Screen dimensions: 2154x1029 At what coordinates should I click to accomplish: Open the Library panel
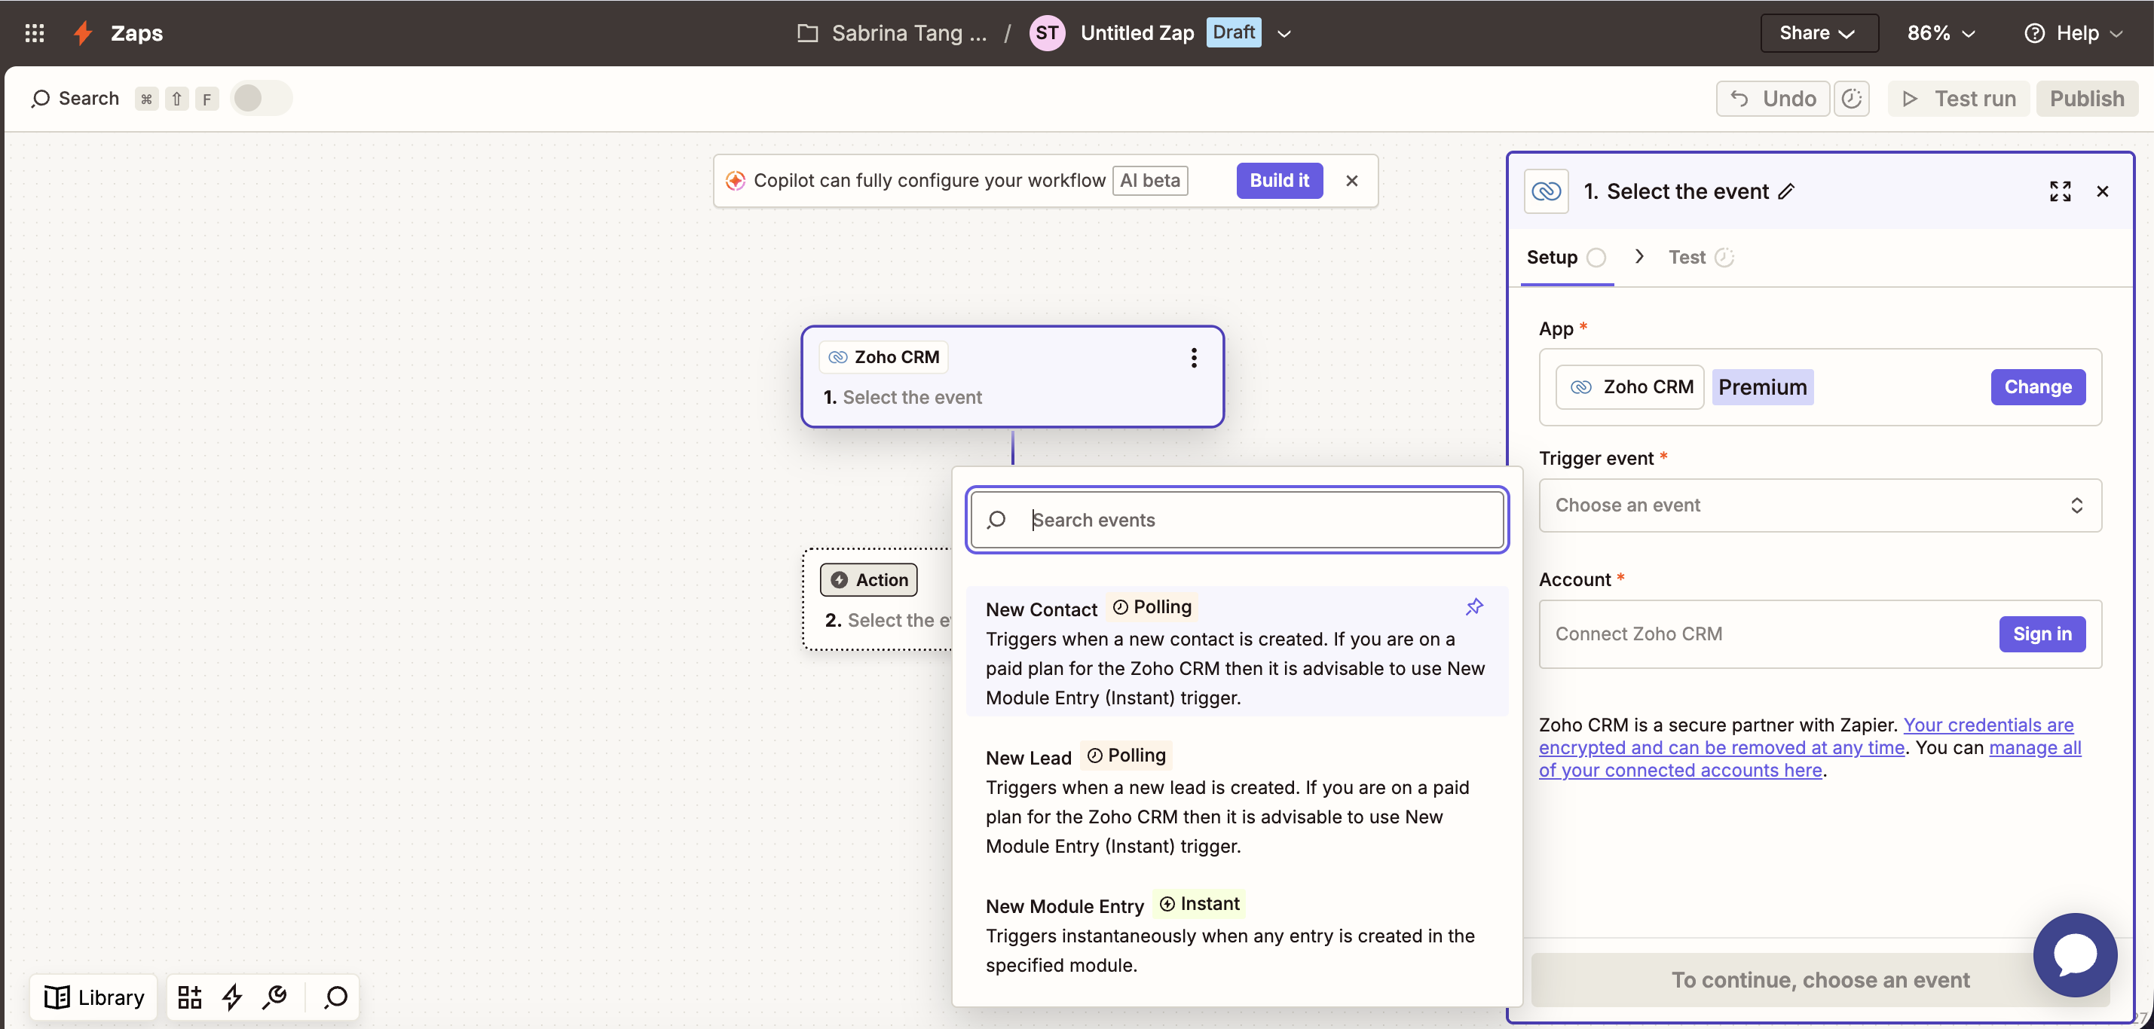[x=93, y=997]
